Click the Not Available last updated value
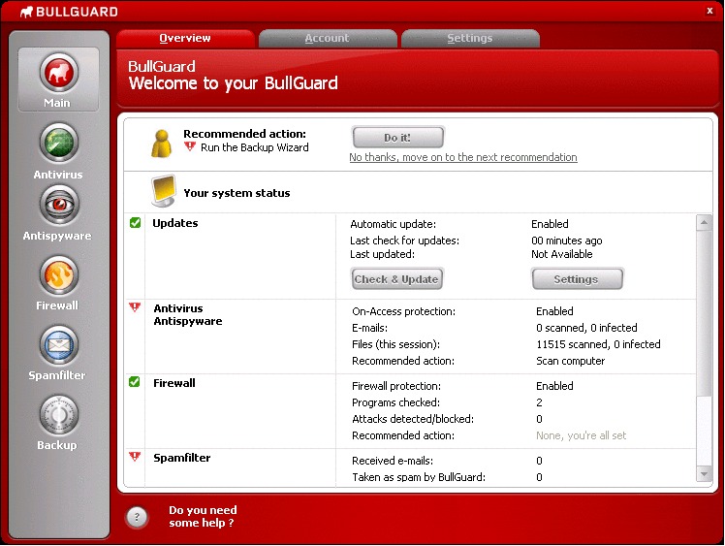 click(x=561, y=254)
